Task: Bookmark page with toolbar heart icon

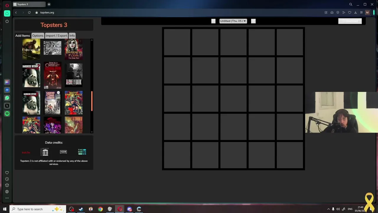Action: pos(350,12)
